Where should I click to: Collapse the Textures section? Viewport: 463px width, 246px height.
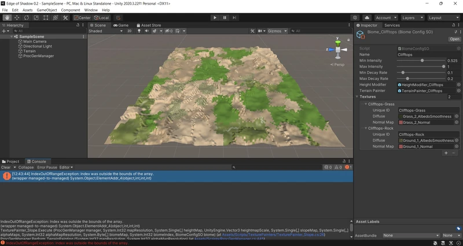(358, 97)
